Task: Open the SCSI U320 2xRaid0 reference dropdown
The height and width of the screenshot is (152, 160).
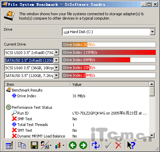Action: [56, 52]
